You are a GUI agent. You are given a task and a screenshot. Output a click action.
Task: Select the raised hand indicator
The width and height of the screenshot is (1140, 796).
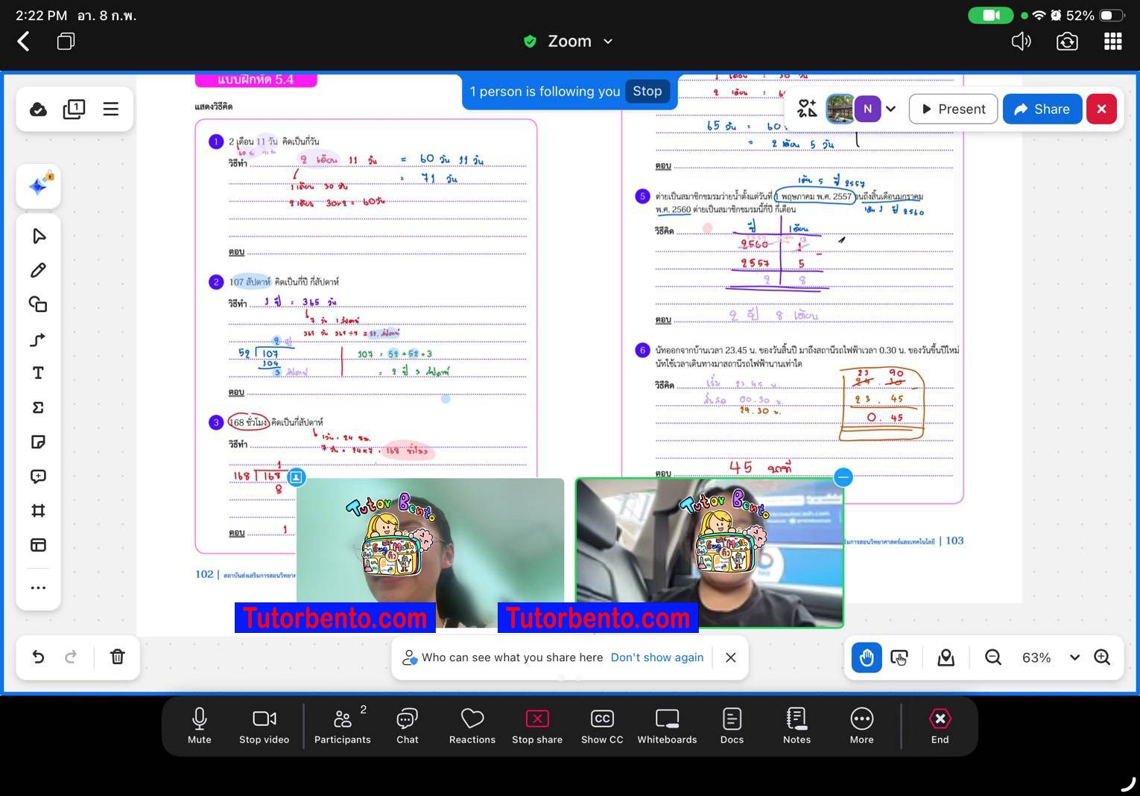[865, 658]
